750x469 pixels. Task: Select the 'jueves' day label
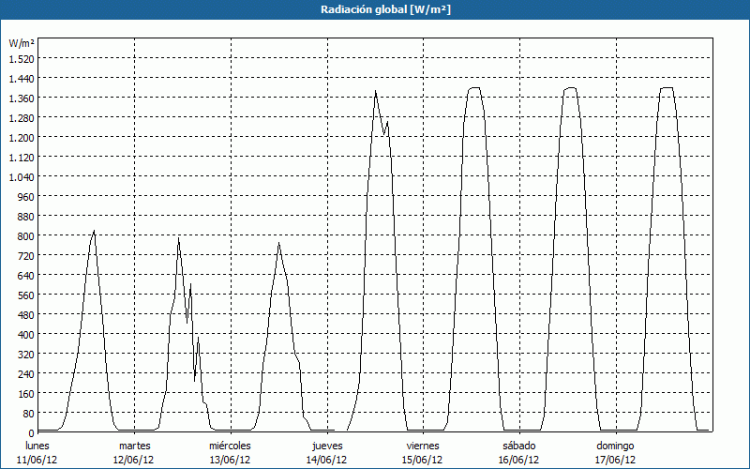327,446
